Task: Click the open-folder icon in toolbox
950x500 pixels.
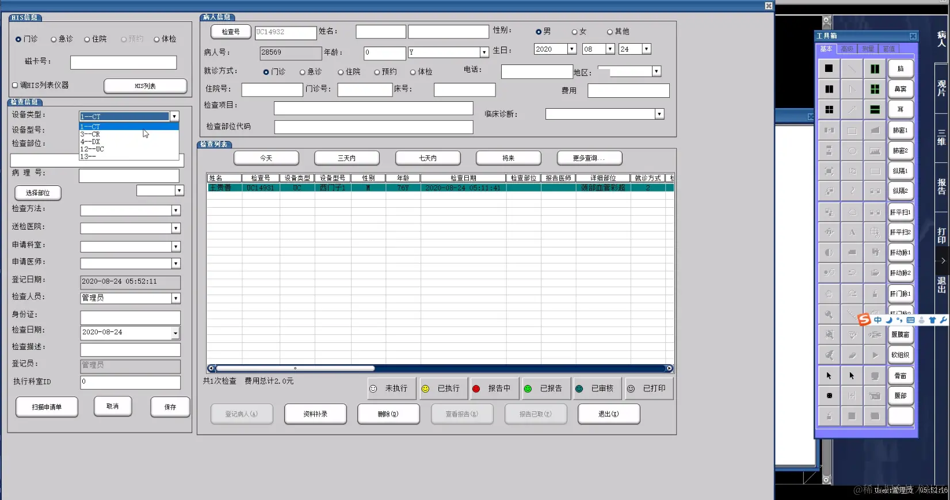Action: [875, 273]
